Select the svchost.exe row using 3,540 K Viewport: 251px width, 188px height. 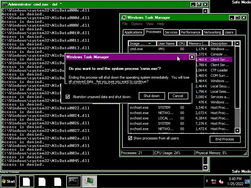point(180,107)
